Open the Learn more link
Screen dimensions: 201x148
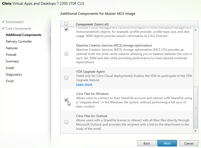click(x=84, y=84)
